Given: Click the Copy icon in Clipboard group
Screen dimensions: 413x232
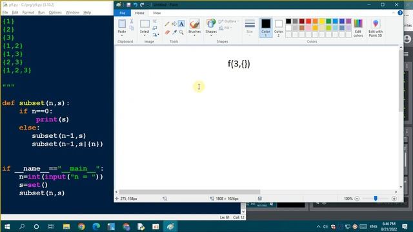Looking at the screenshot, I should pos(132,28).
